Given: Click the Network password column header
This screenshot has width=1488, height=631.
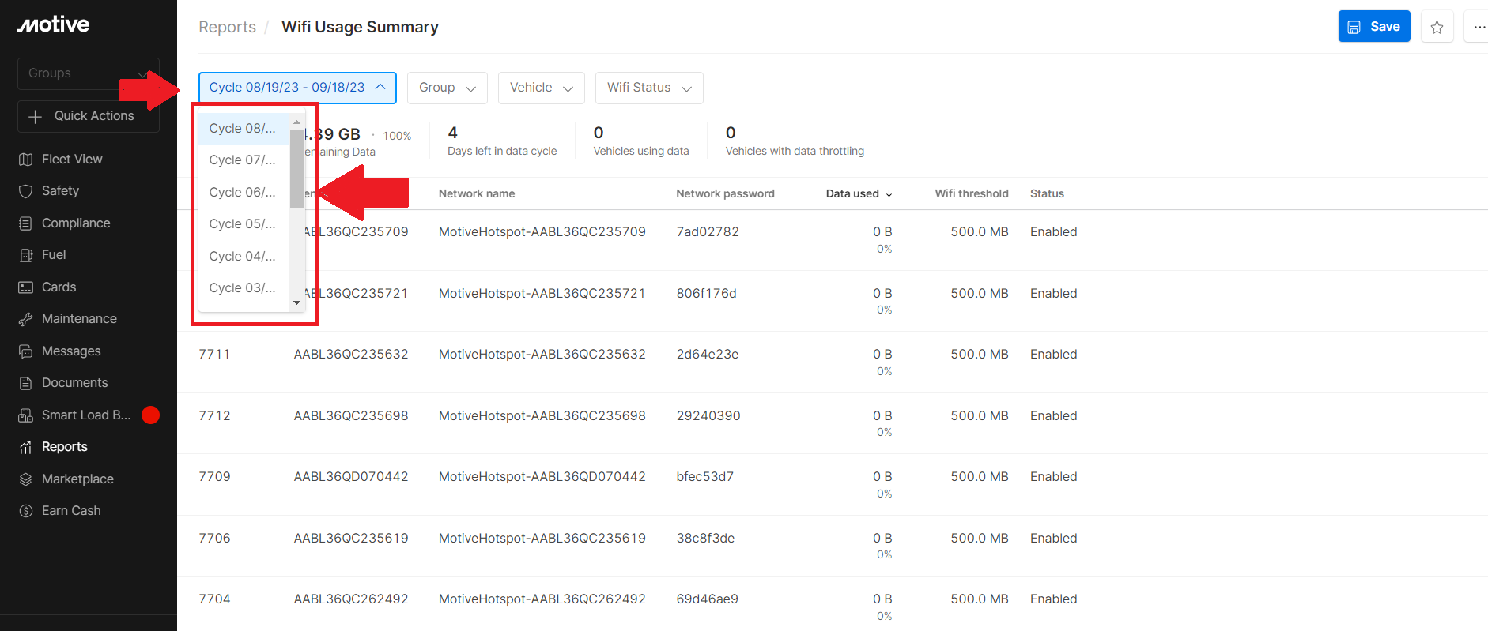Looking at the screenshot, I should [x=725, y=193].
